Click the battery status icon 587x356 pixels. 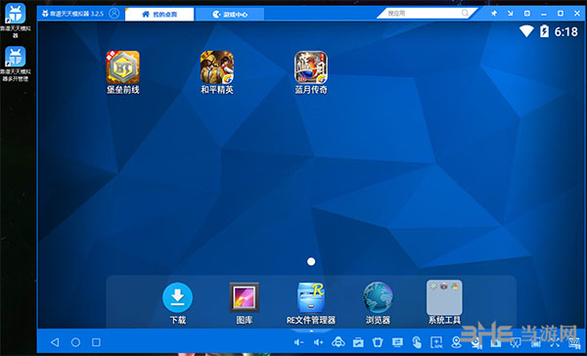544,31
